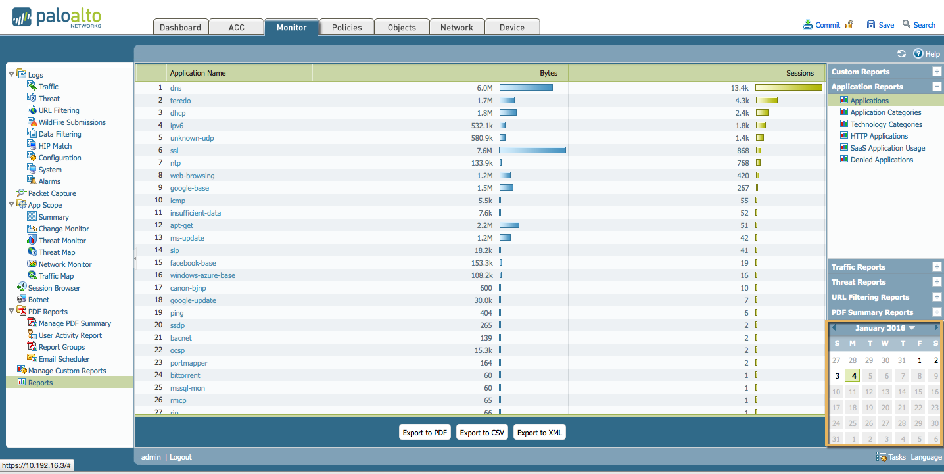Image resolution: width=944 pixels, height=474 pixels.
Task: Collapse the Application Reports panel
Action: pos(936,86)
